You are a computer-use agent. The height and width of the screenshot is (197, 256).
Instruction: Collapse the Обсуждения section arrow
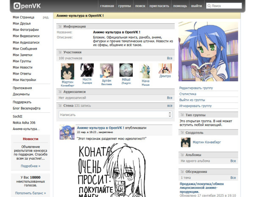click(182, 172)
